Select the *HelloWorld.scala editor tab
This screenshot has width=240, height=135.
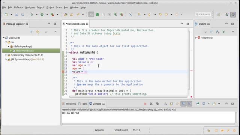(75, 24)
